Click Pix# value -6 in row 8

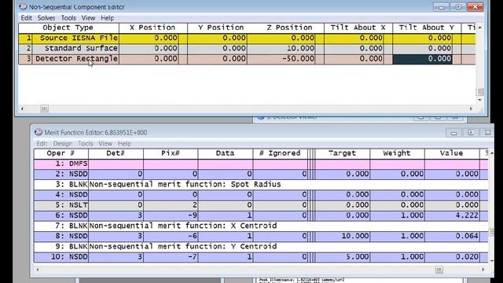(171, 236)
